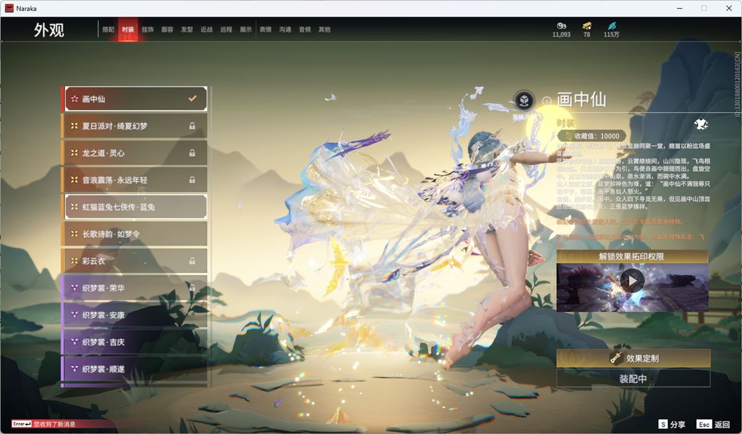Select the 长歌诗韵·如梦令 outfit
The image size is (742, 434).
(134, 234)
